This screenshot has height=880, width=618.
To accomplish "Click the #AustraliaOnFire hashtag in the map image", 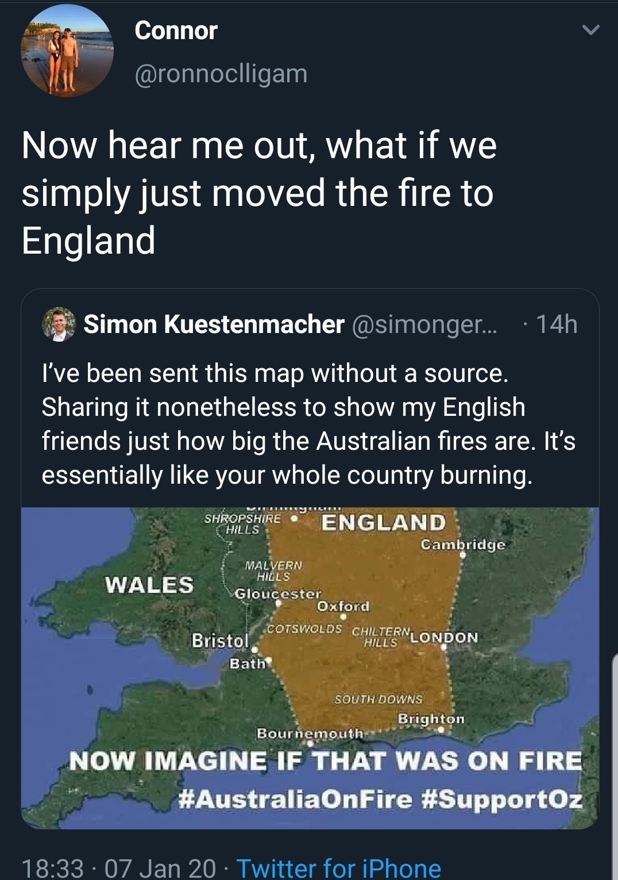I will click(295, 800).
